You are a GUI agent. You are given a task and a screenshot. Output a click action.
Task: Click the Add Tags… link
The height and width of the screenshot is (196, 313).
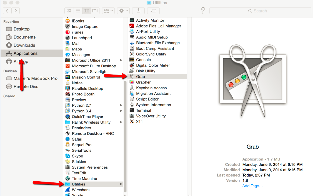click(x=252, y=186)
